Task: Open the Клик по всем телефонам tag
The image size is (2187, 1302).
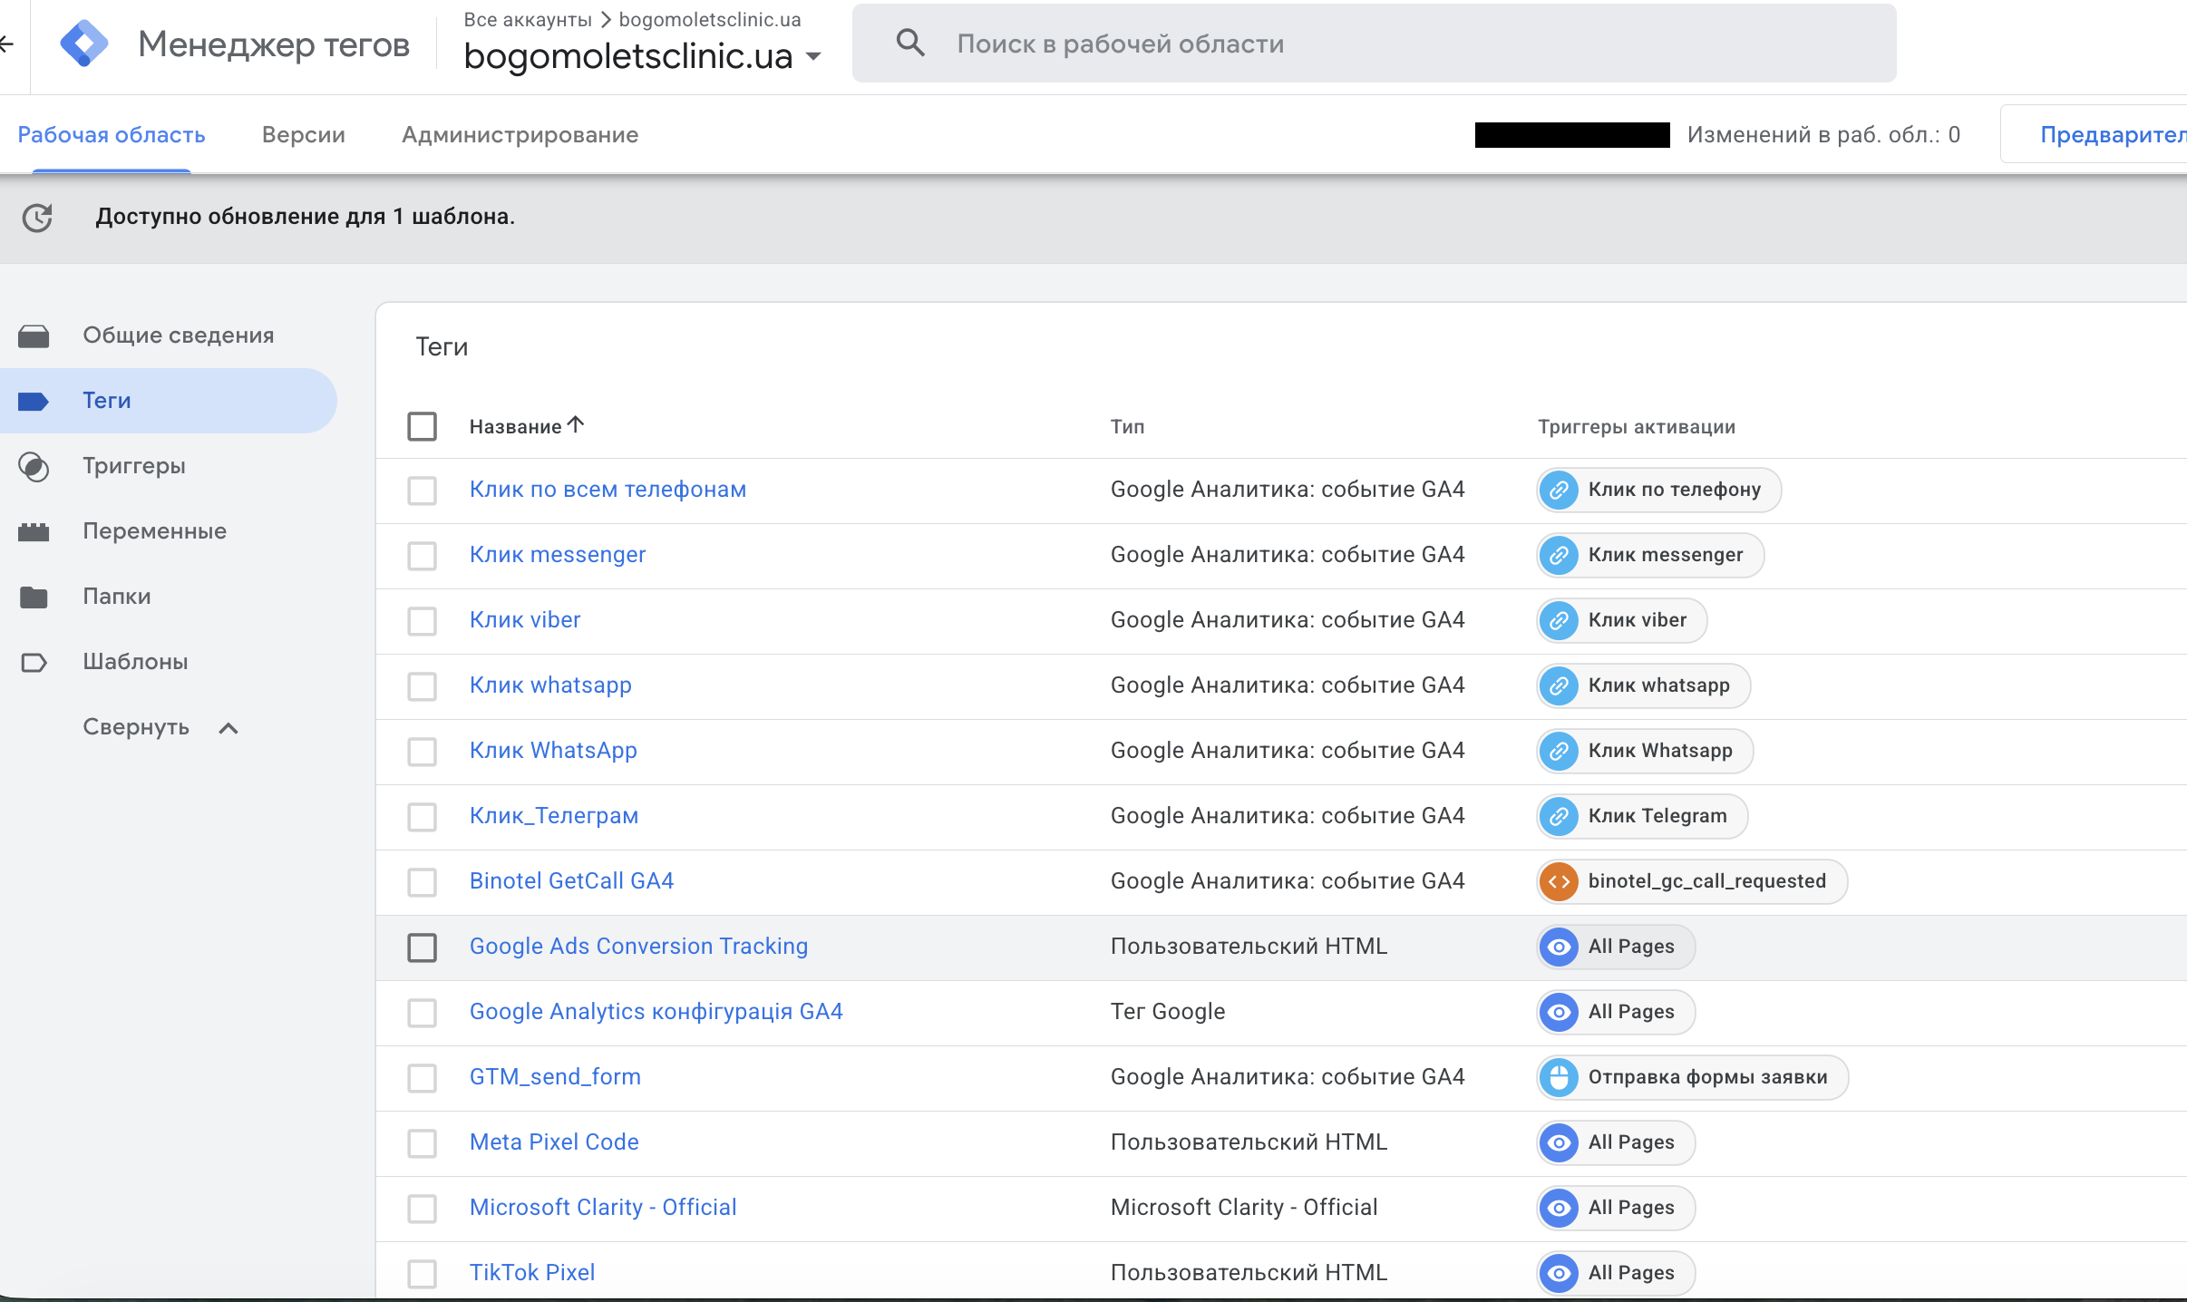Action: click(x=607, y=490)
